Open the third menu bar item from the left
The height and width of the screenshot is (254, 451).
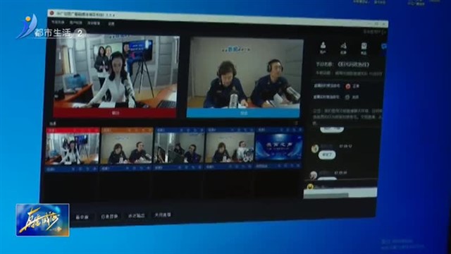point(94,23)
